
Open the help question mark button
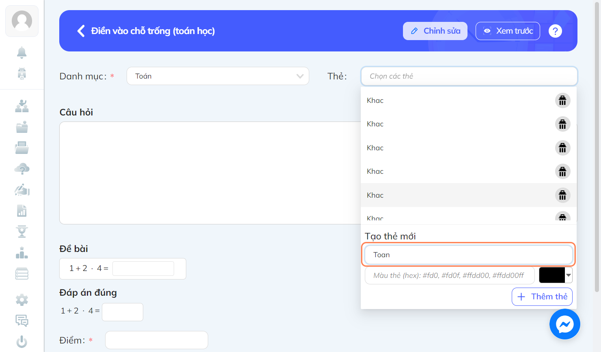click(555, 31)
